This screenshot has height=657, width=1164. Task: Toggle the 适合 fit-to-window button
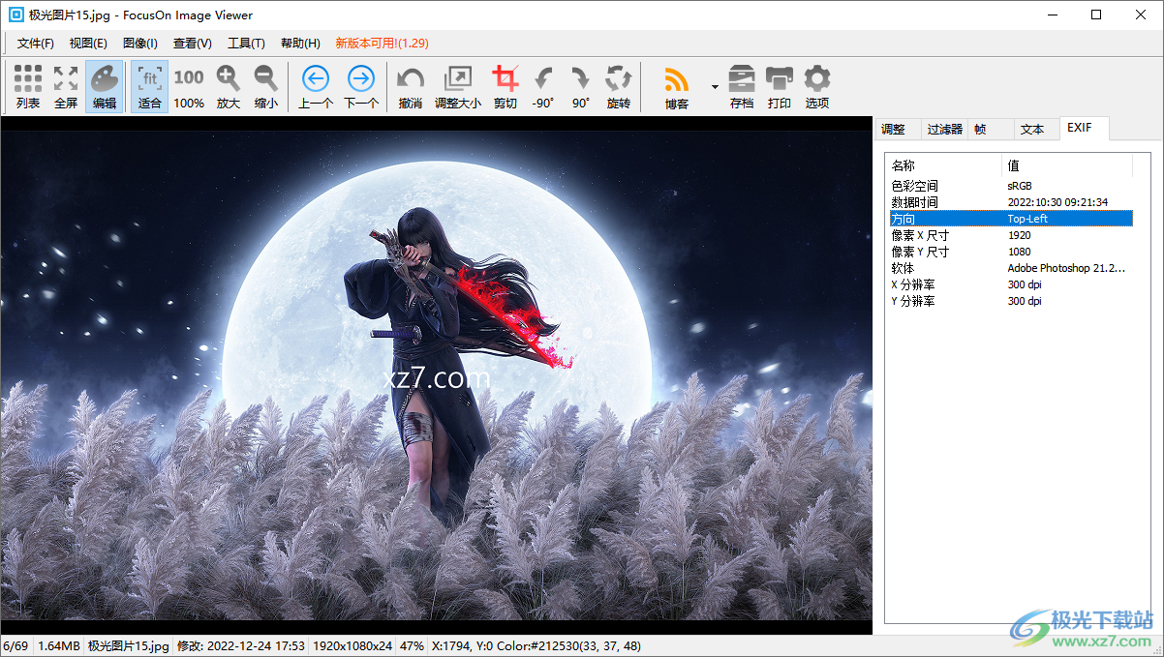(x=150, y=87)
